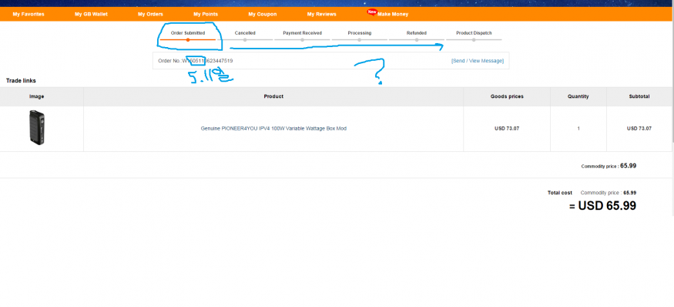674x307 pixels.
Task: Select the Order Submitted progress marker
Action: 188,39
